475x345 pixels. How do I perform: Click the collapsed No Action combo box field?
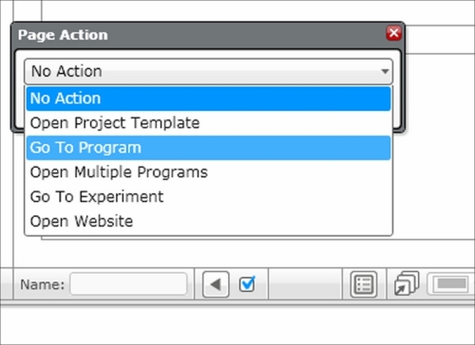tap(208, 71)
